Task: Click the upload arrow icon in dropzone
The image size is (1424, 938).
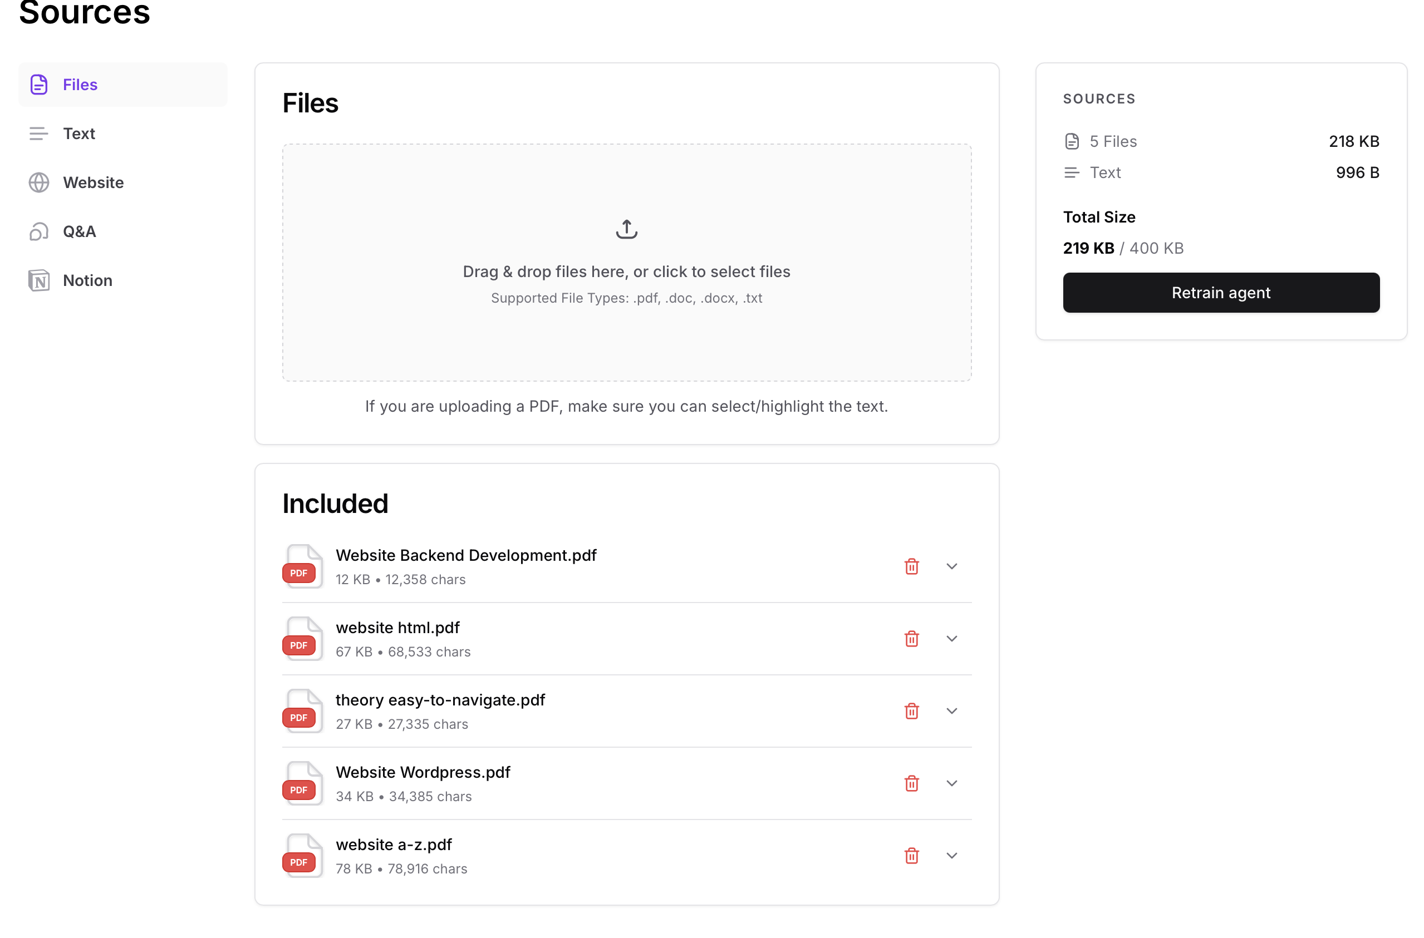Action: (x=626, y=229)
